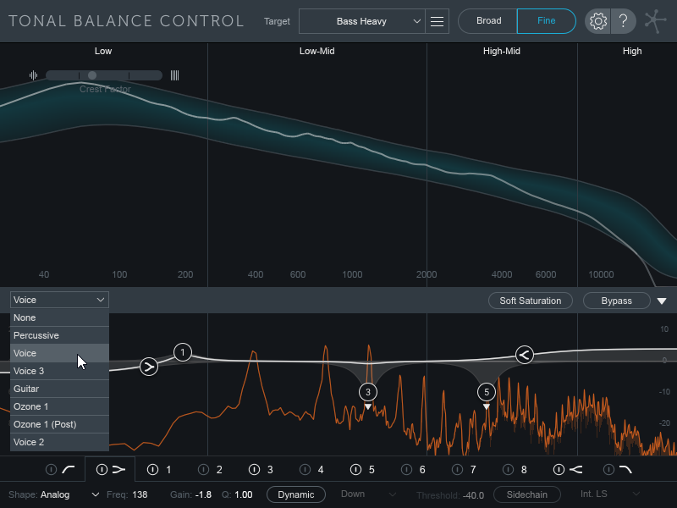Collapse the Voice source dropdown
The height and width of the screenshot is (508, 677).
pyautogui.click(x=59, y=300)
